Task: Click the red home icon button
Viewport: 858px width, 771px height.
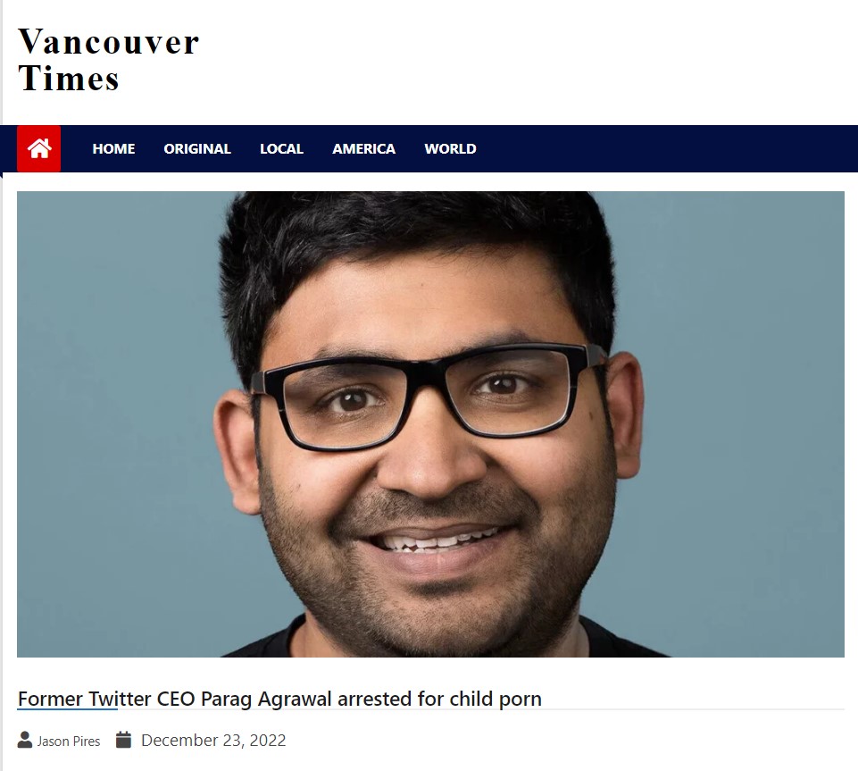Action: click(39, 149)
